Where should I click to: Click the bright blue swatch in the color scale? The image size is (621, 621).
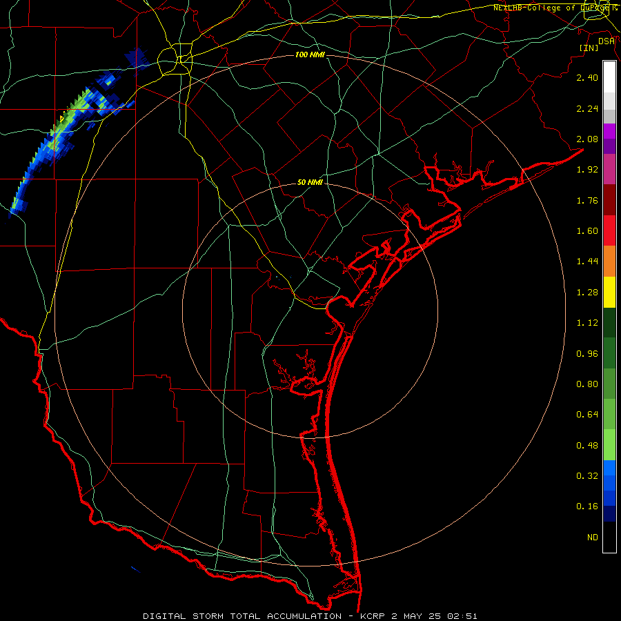pos(609,468)
